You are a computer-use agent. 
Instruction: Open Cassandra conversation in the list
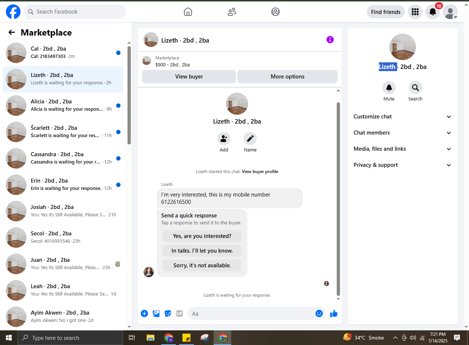(x=63, y=158)
